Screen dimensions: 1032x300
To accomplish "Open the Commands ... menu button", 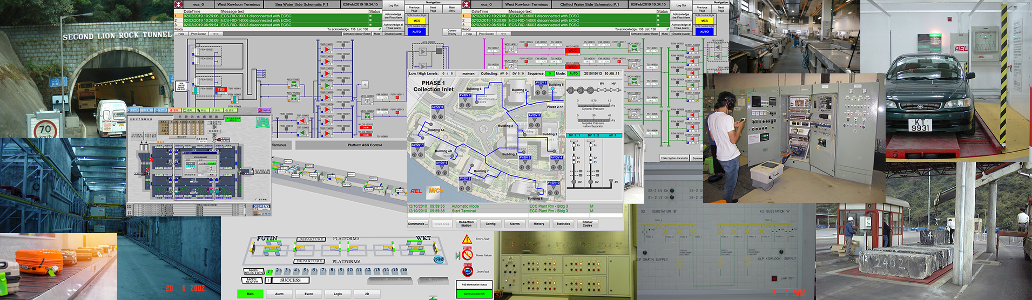I will (418, 223).
